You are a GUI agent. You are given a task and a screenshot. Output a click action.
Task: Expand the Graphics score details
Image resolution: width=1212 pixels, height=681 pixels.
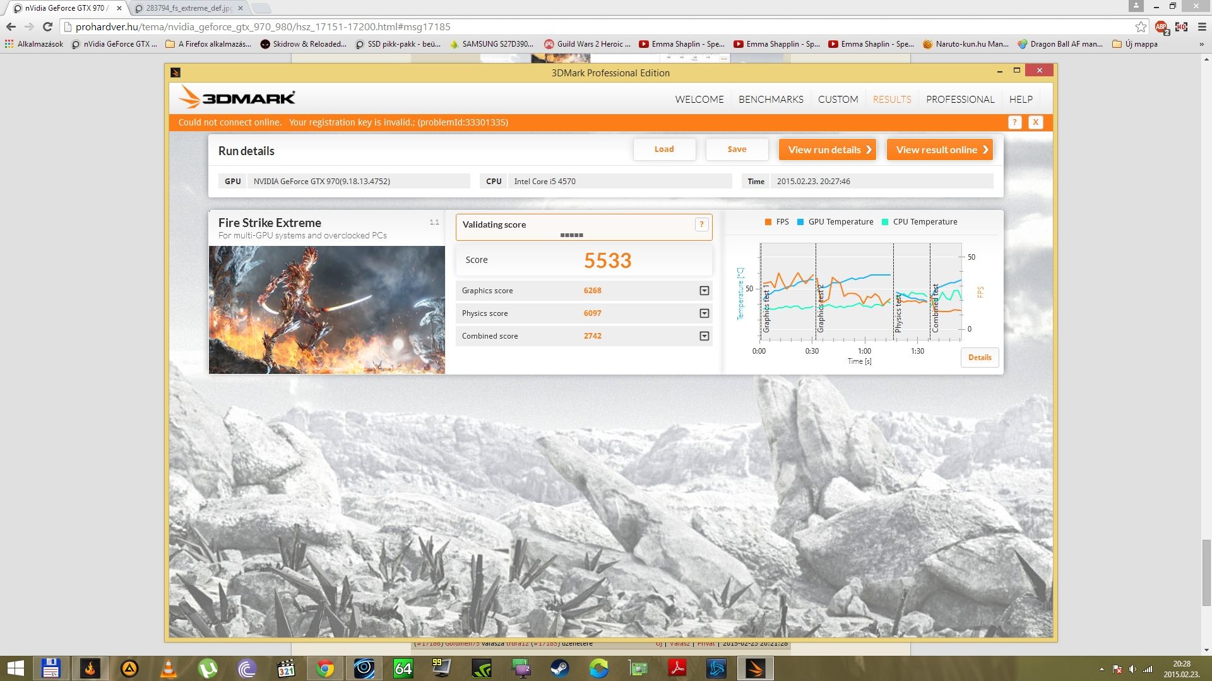(x=704, y=291)
